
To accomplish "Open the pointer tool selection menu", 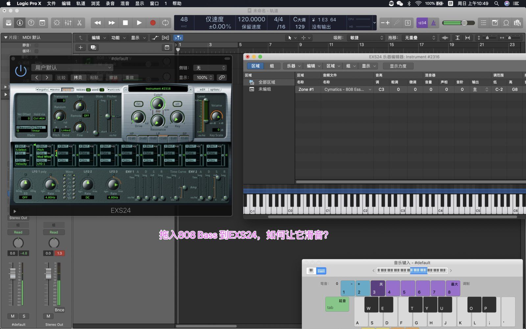I will click(292, 38).
